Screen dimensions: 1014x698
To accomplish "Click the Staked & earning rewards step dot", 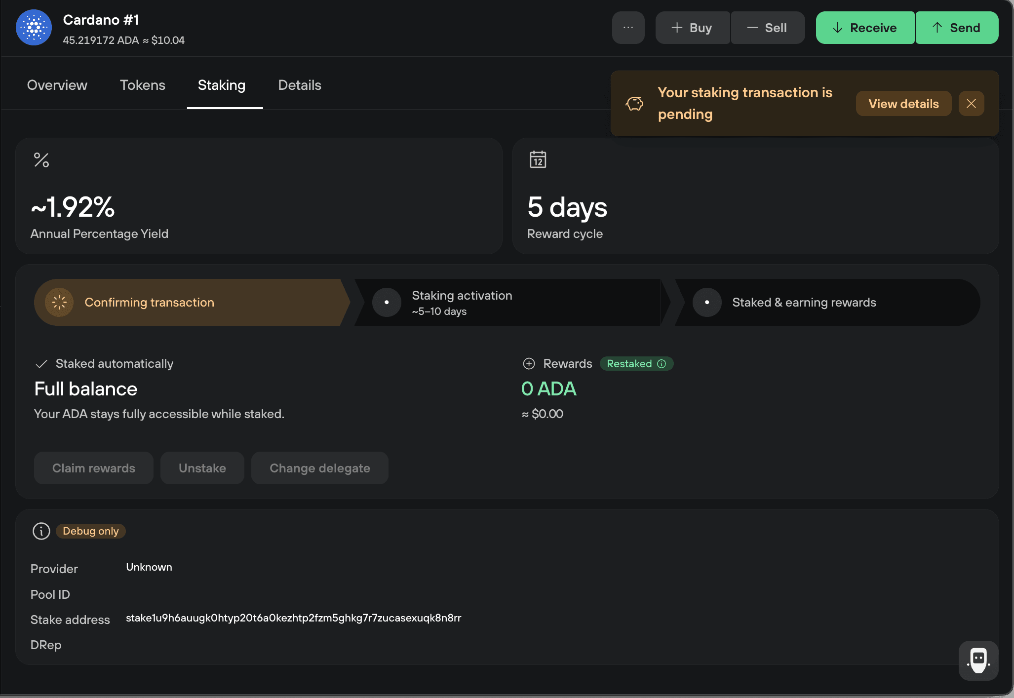I will 707,302.
